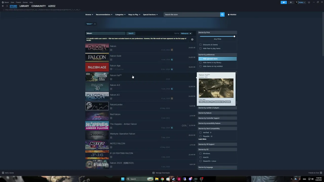
Task: Check Hide items in my library
Action: 200,62
